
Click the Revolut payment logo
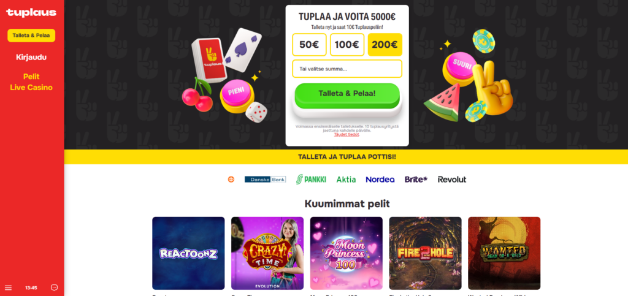click(452, 179)
